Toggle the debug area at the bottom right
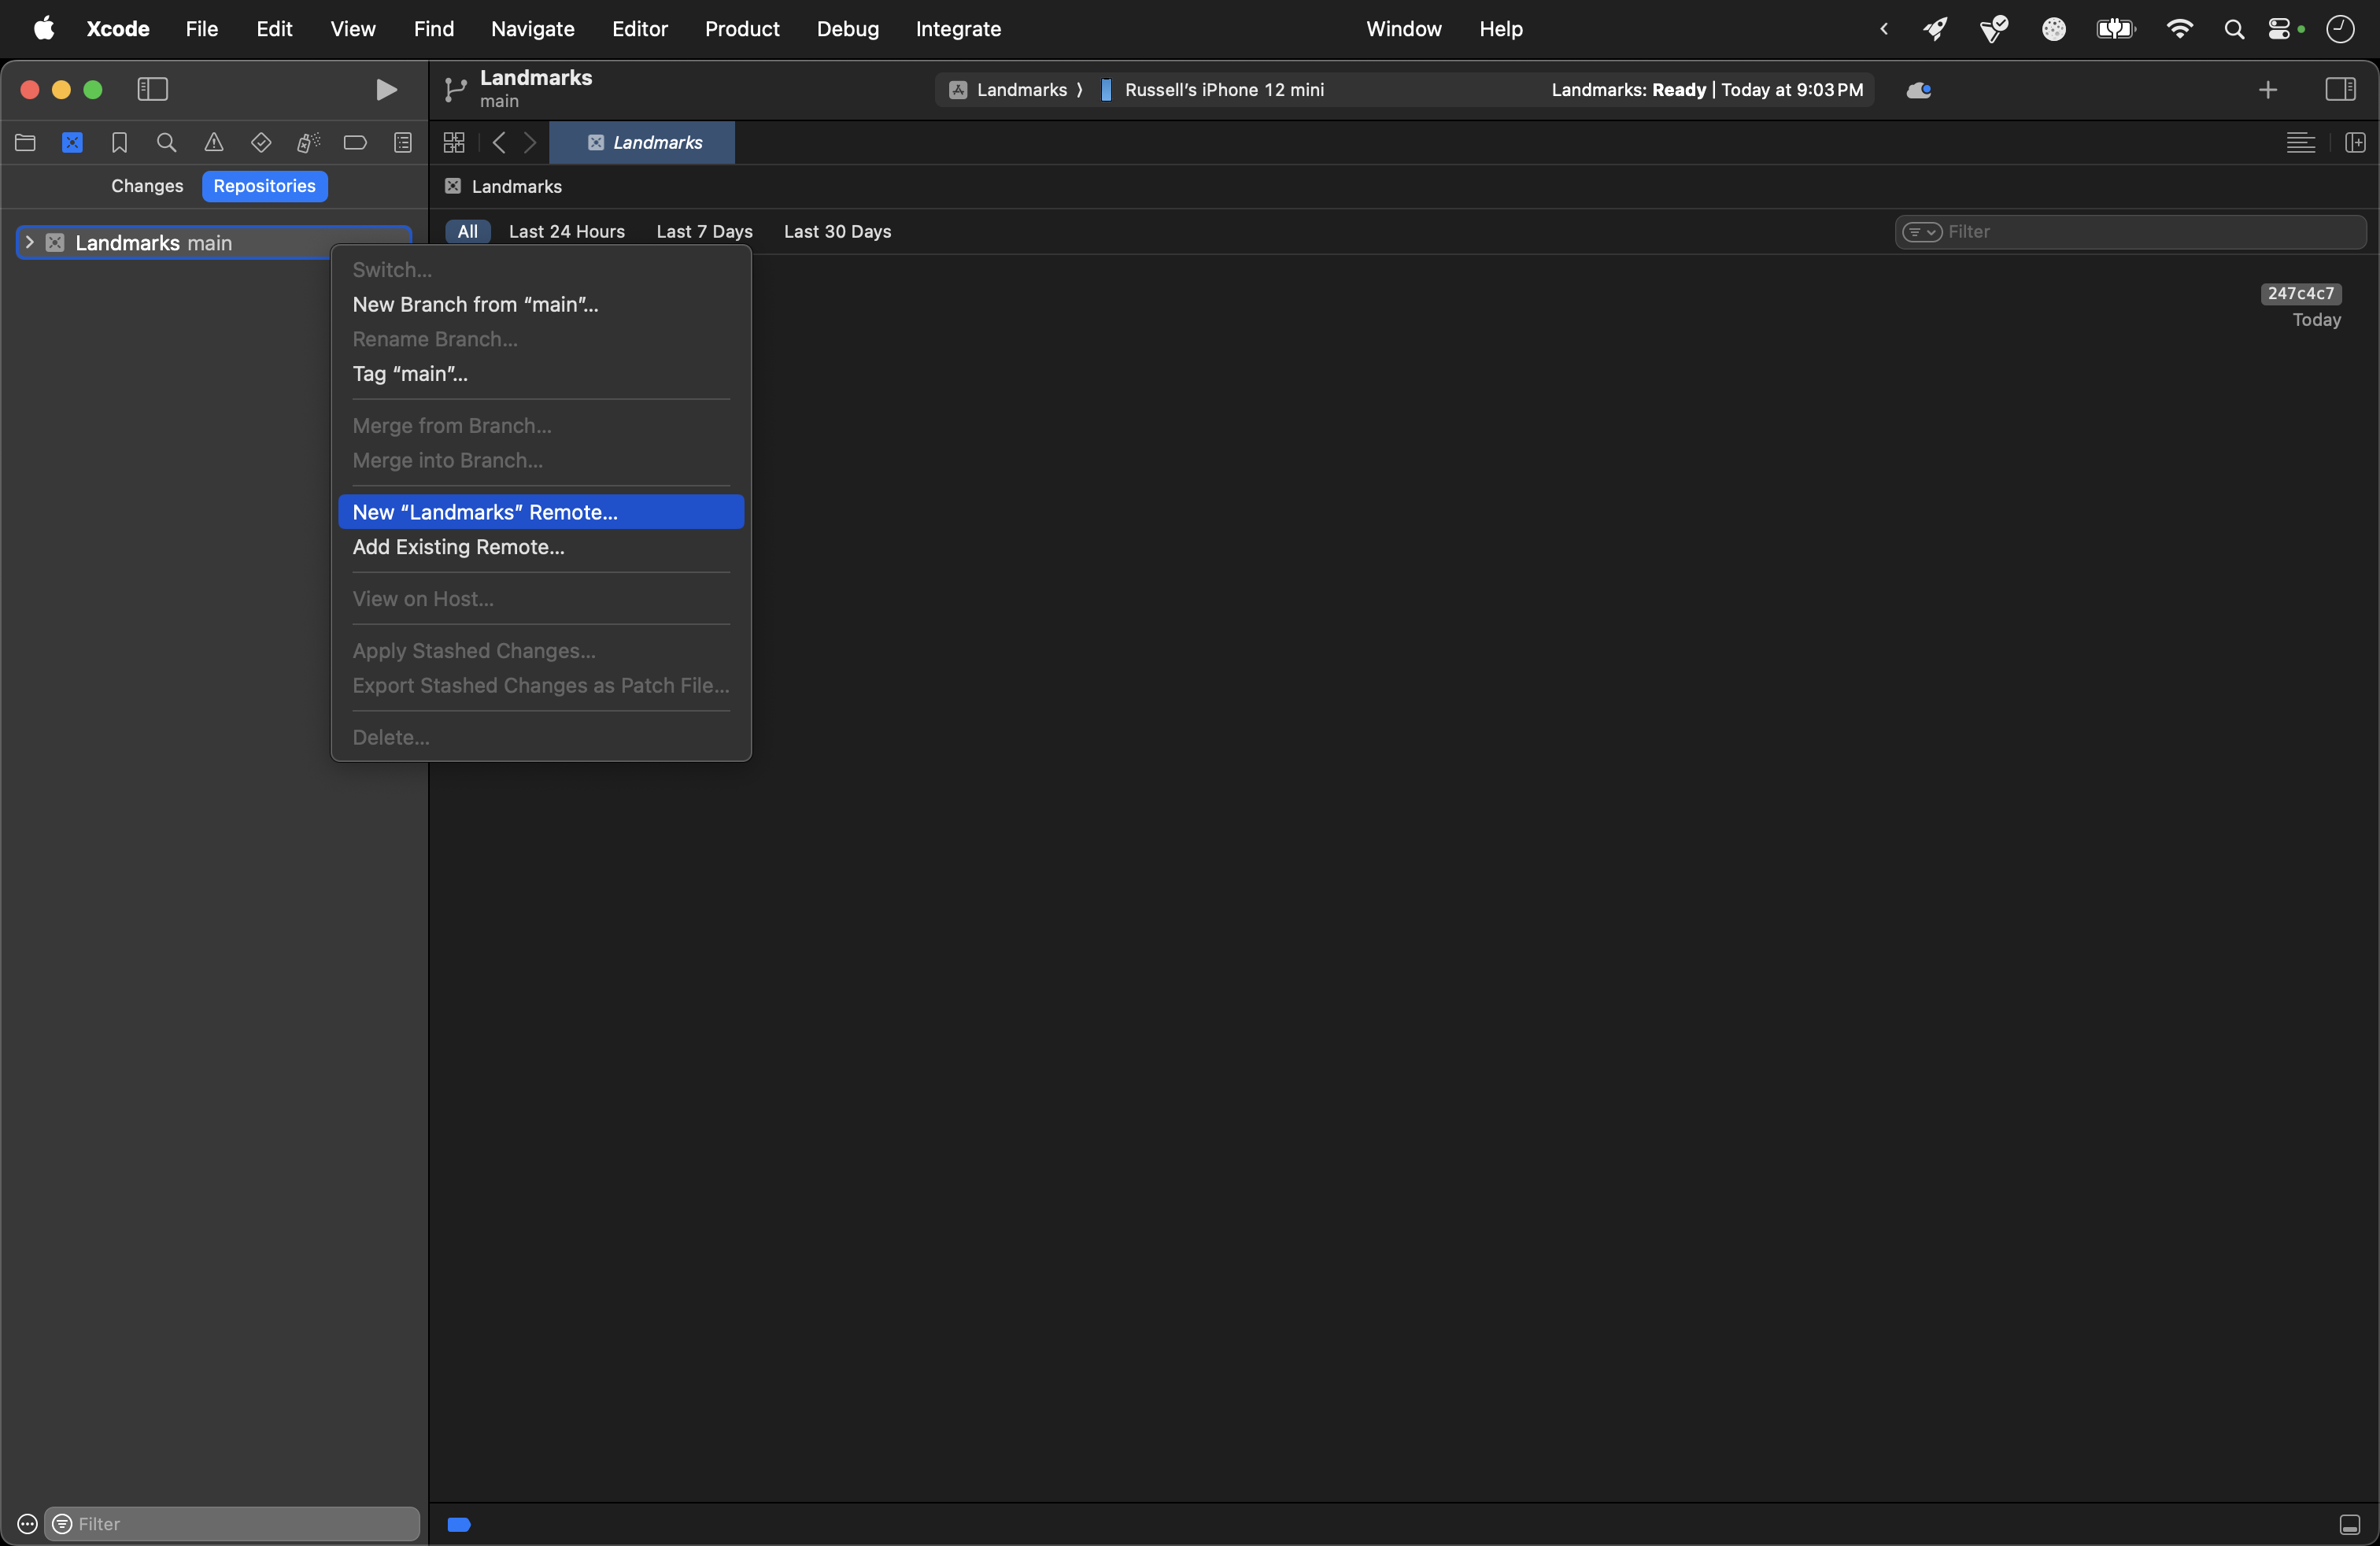 coord(2352,1525)
